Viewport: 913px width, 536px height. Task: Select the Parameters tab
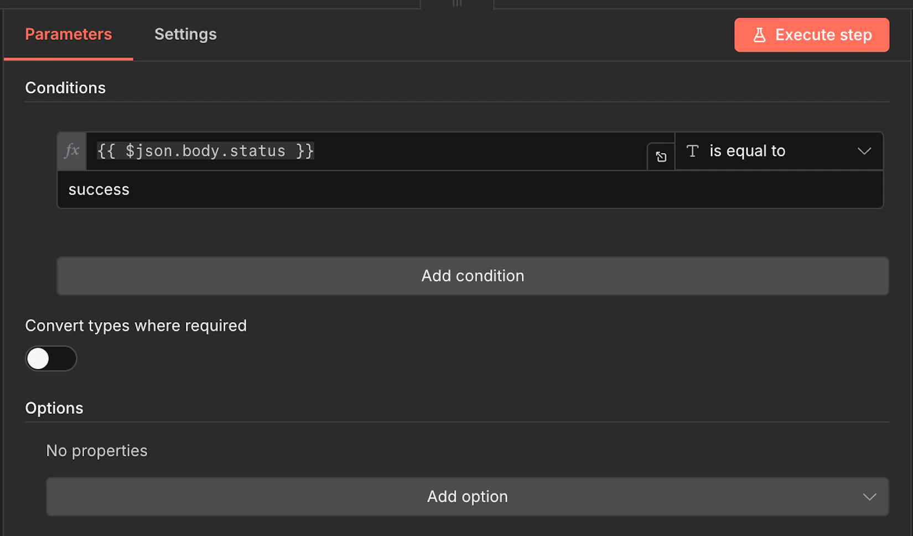point(69,34)
